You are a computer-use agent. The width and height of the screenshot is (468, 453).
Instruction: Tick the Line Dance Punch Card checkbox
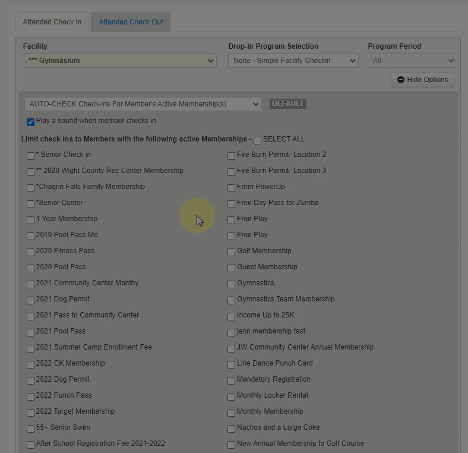click(231, 364)
